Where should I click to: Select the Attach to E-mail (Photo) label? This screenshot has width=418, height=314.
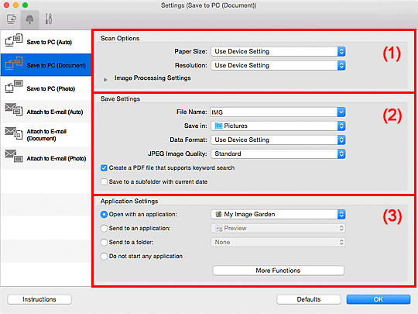tap(57, 158)
